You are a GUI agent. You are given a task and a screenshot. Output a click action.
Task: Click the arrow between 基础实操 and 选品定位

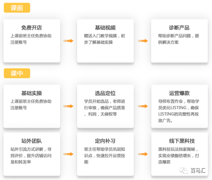pos(68,106)
